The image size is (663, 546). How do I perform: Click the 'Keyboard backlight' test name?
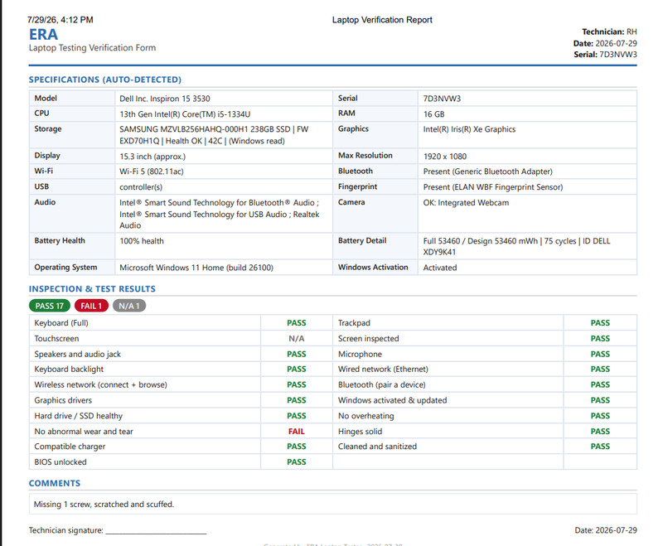click(69, 369)
